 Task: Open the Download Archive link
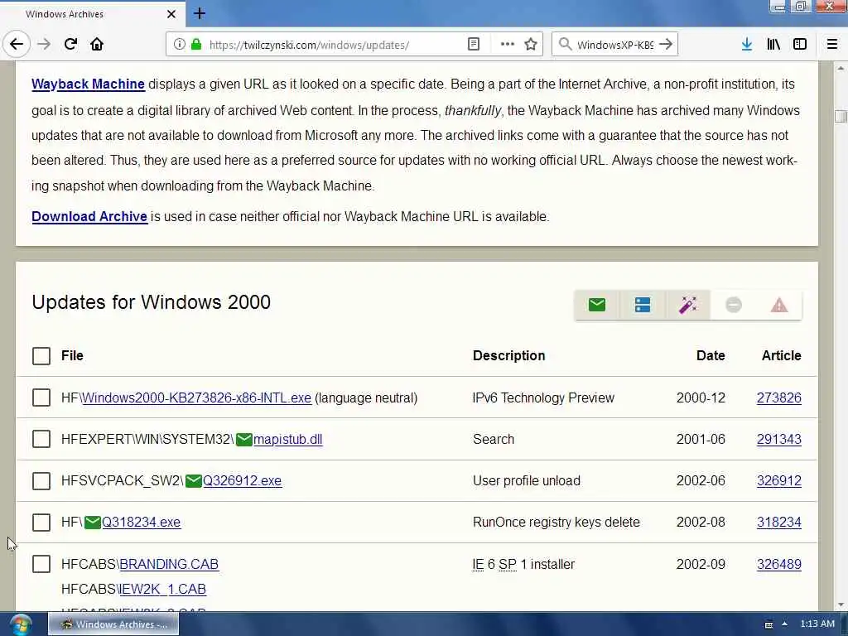pos(89,217)
